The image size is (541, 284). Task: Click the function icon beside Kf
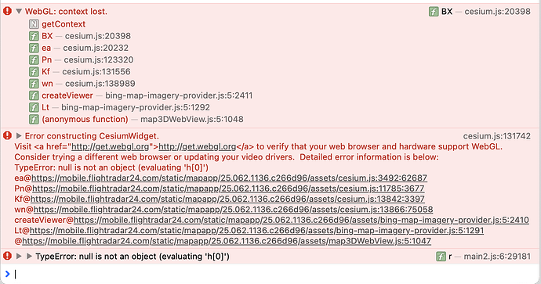click(34, 72)
